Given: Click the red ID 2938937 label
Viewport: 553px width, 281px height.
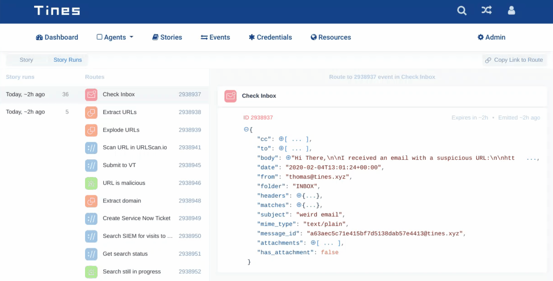Looking at the screenshot, I should [x=258, y=118].
